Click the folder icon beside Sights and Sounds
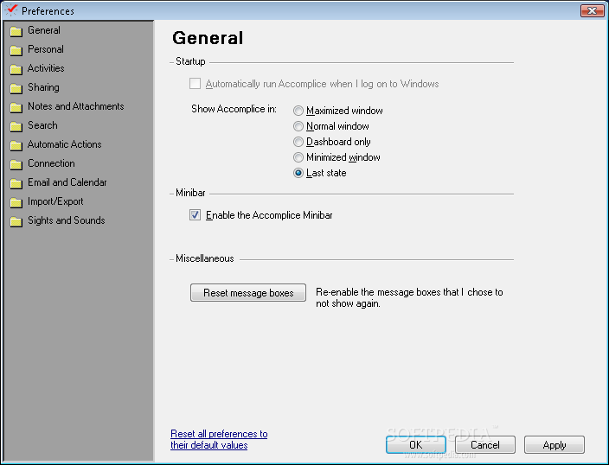This screenshot has width=609, height=465. pyautogui.click(x=16, y=221)
